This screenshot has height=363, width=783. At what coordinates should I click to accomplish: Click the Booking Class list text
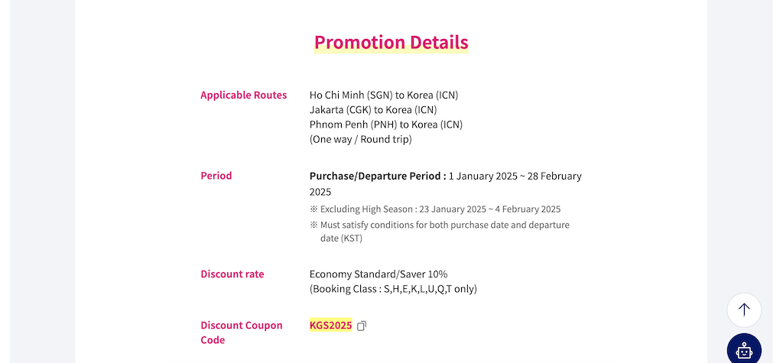393,289
